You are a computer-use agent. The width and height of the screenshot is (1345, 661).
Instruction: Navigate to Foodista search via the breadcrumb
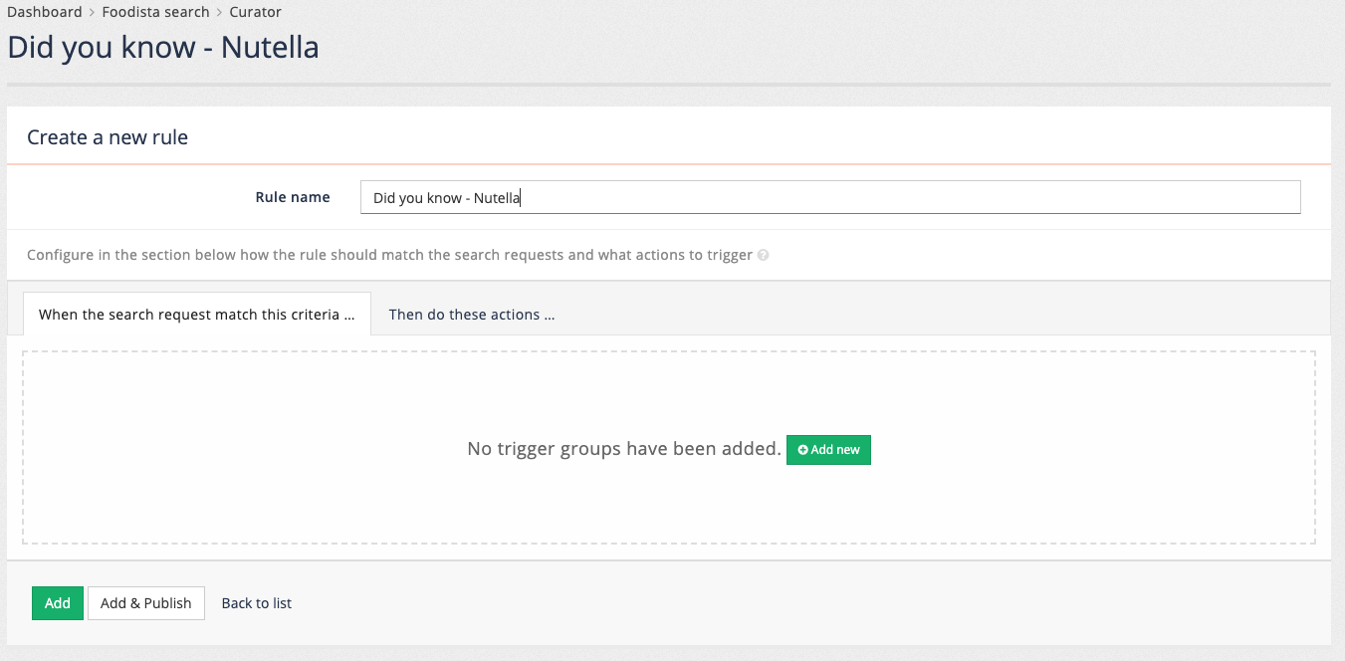[x=155, y=11]
